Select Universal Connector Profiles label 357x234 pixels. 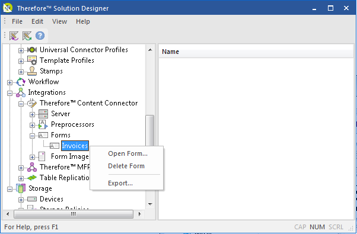[84, 50]
